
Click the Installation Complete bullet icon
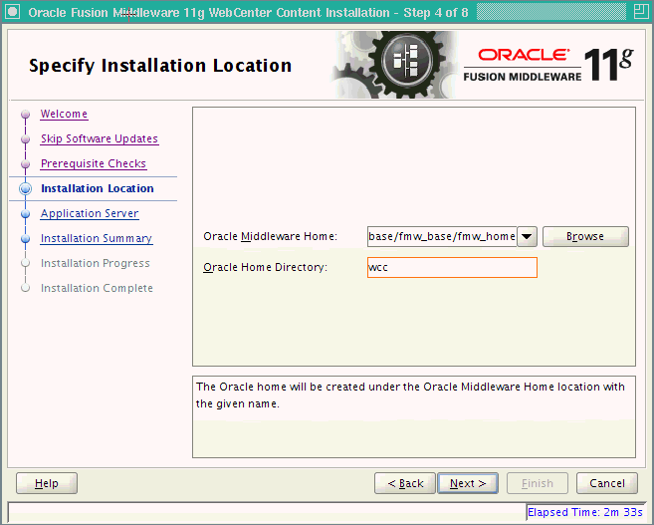(x=26, y=288)
